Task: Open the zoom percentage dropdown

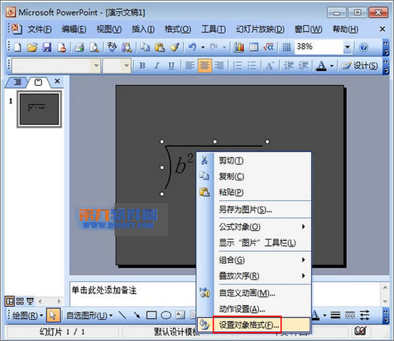Action: point(347,47)
